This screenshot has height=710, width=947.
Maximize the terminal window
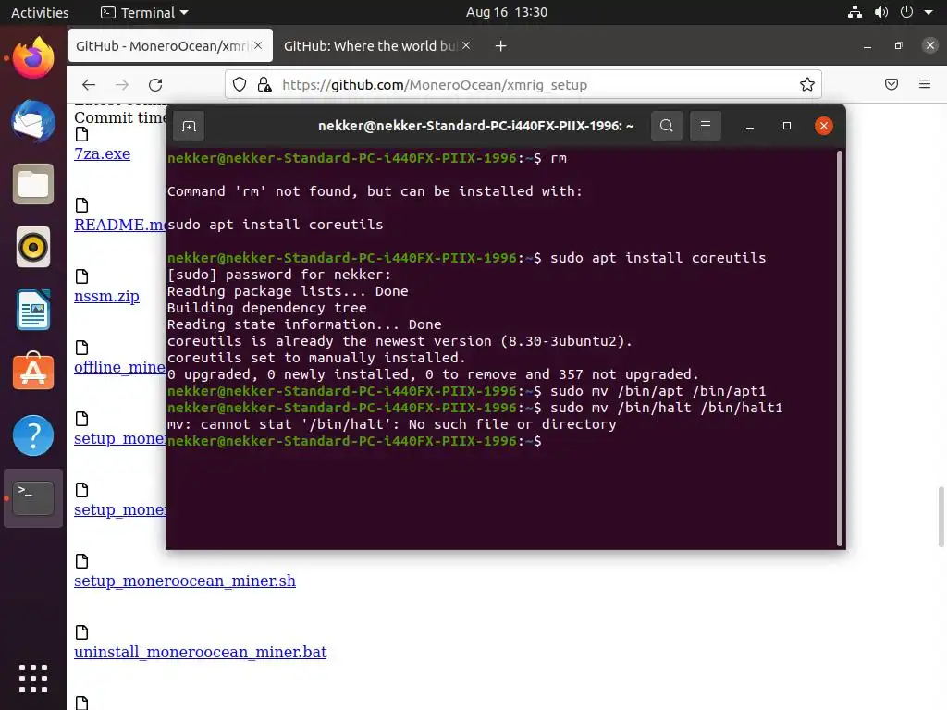click(x=786, y=126)
